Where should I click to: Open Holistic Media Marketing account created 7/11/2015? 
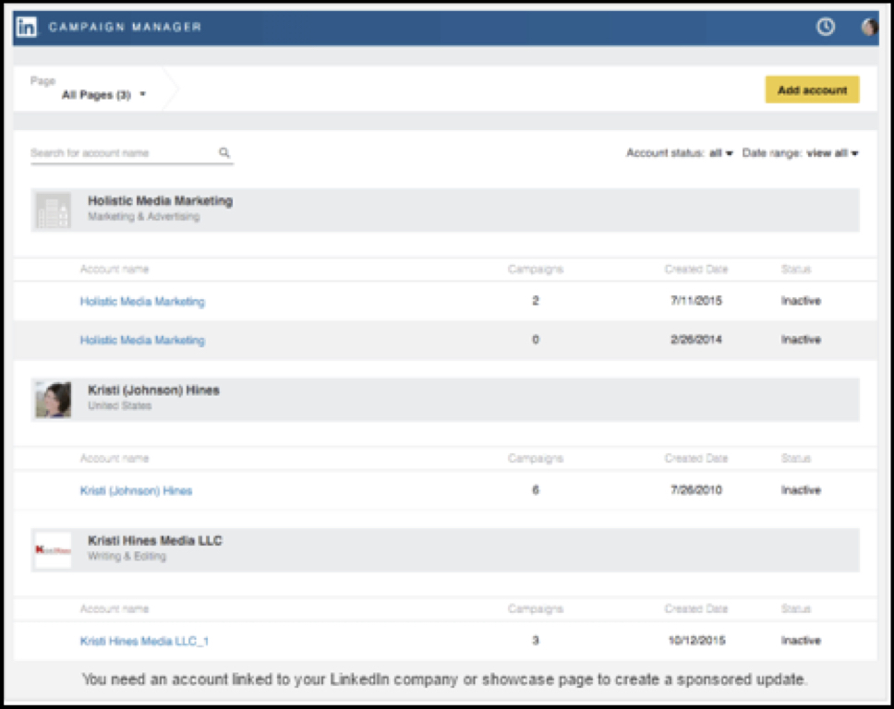pos(142,302)
